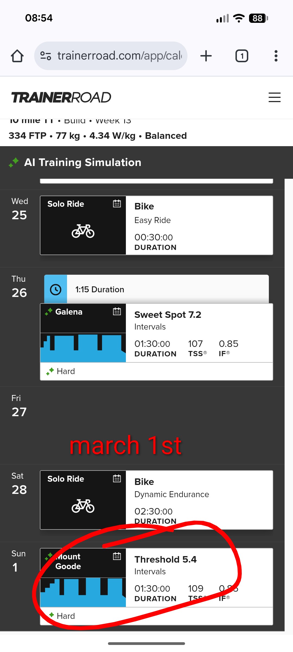Screen dimensions: 293x652
Task: Tap the site settings icon in address bar
Action: (46, 56)
